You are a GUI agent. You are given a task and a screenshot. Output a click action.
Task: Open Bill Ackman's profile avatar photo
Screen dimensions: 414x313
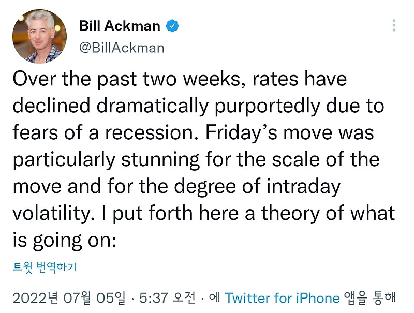click(x=40, y=36)
